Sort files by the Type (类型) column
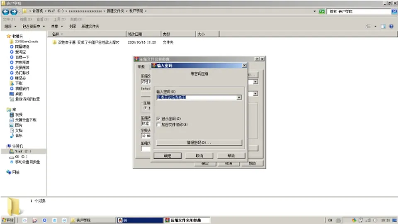 pos(178,34)
